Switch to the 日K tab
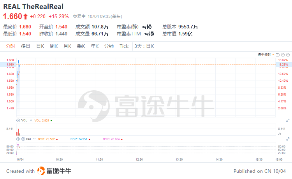The image size is (292, 179). (x=40, y=46)
